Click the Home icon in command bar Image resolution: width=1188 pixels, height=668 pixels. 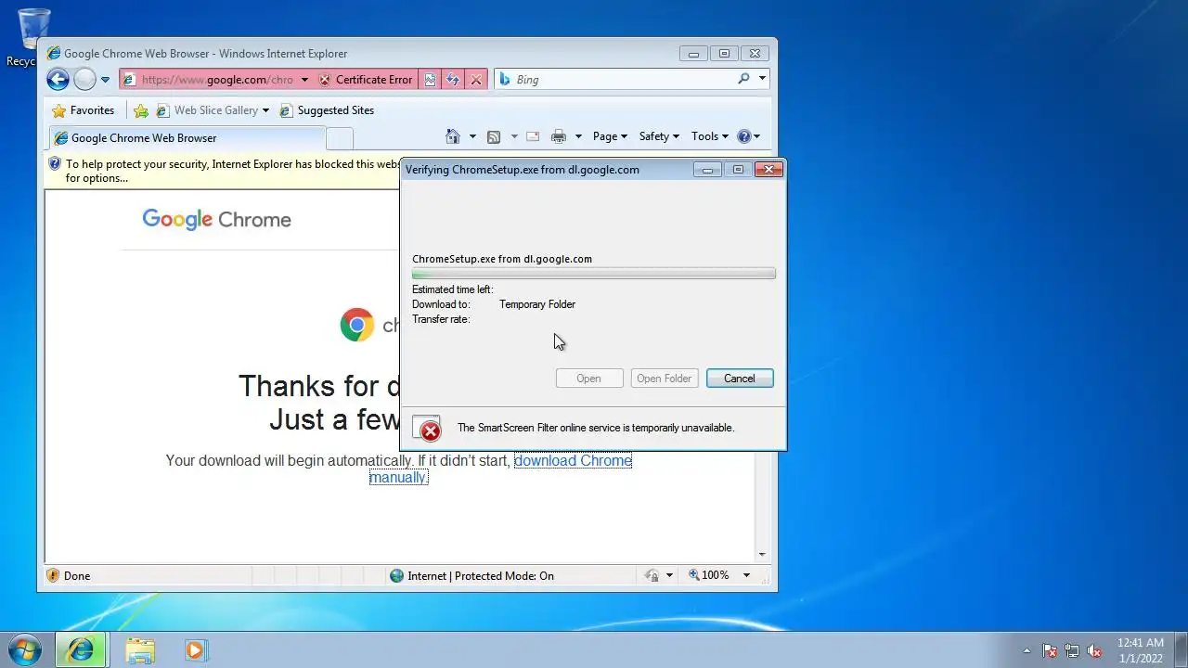point(453,136)
